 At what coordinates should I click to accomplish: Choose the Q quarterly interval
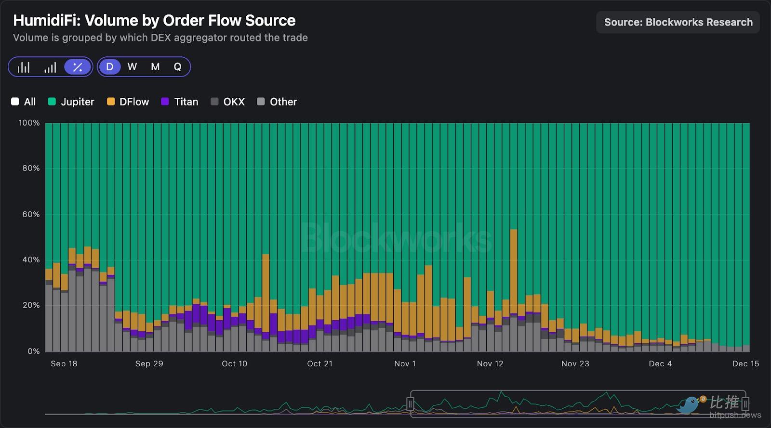pos(177,67)
